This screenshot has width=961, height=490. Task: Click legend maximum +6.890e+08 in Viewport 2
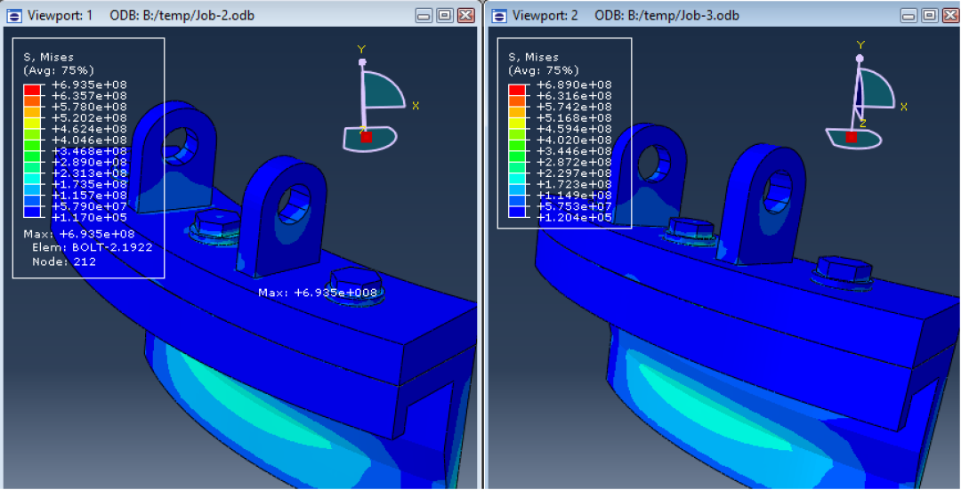tap(574, 84)
